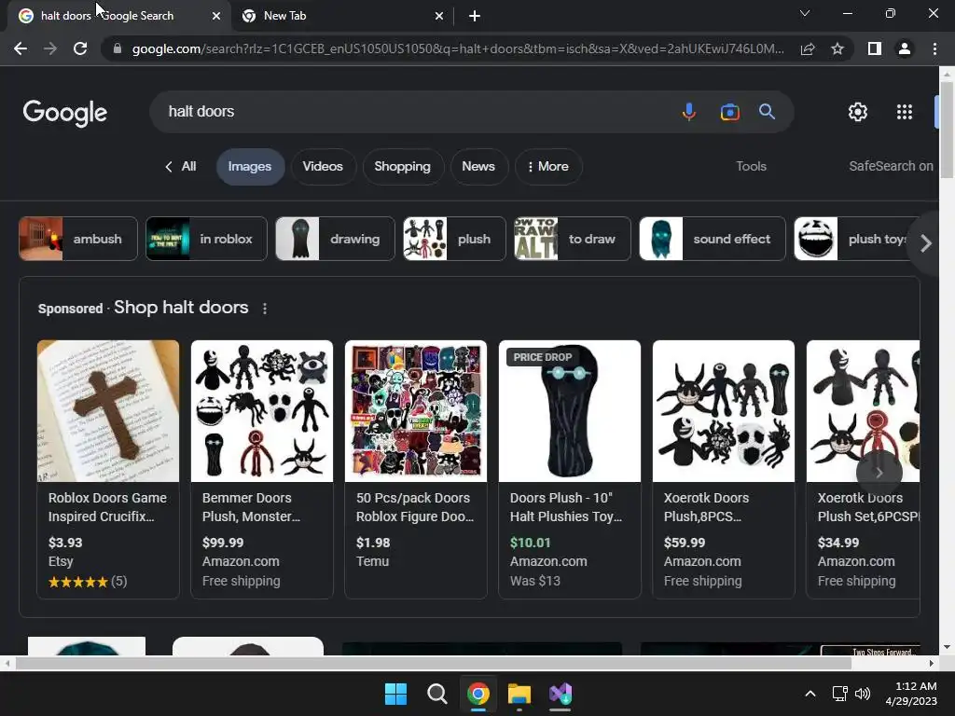Open sponsored section options menu

click(264, 309)
